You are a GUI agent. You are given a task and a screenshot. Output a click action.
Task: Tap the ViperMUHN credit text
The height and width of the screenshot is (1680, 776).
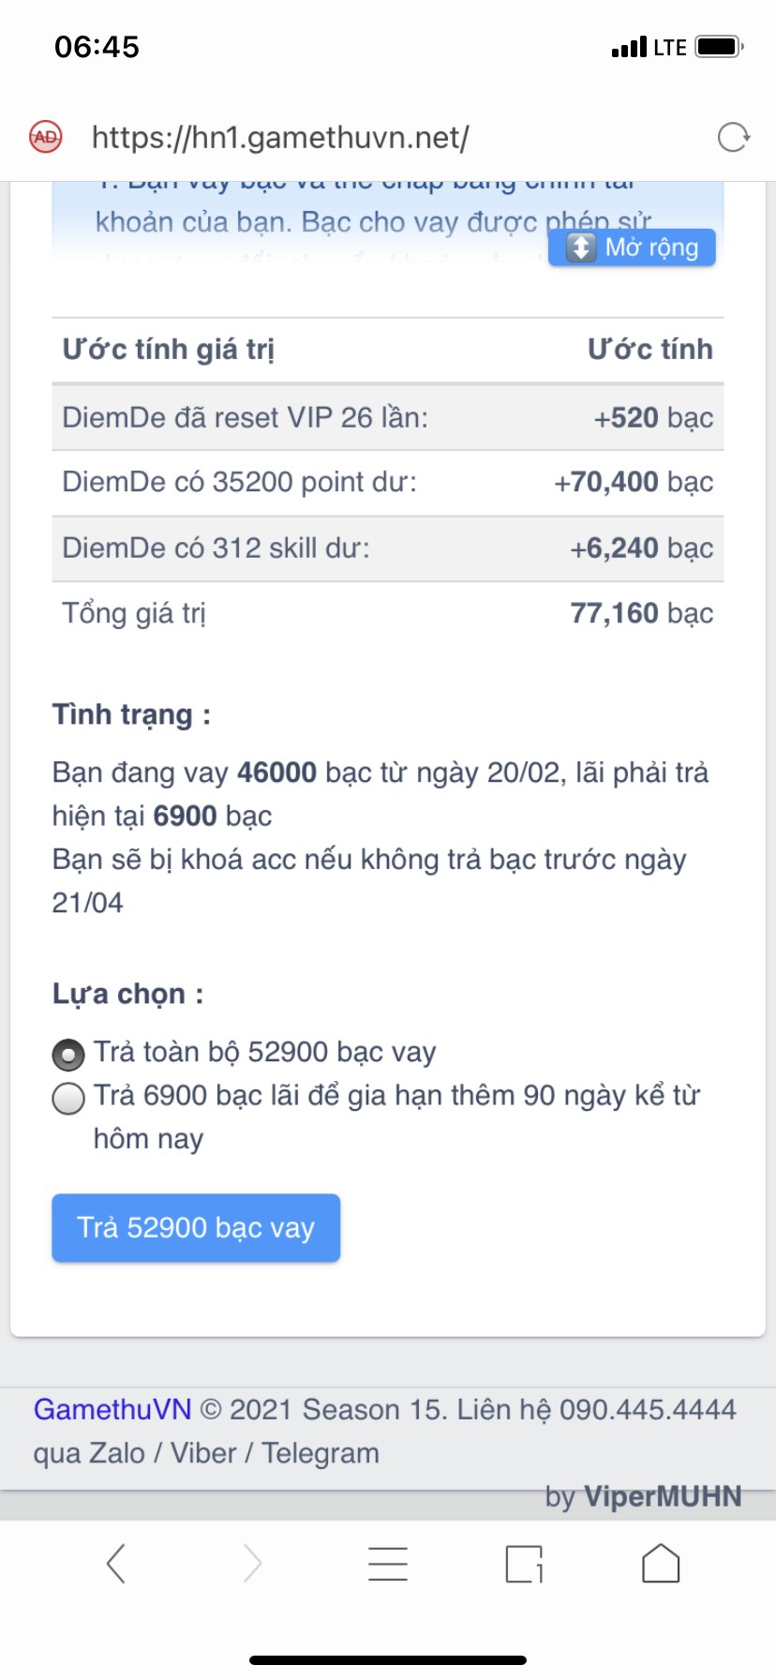662,1496
